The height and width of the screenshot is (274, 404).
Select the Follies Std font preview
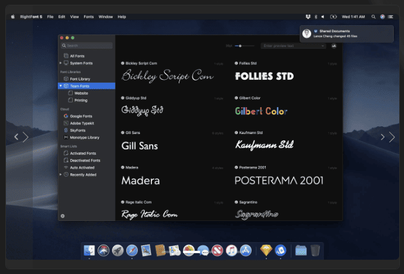tap(265, 76)
